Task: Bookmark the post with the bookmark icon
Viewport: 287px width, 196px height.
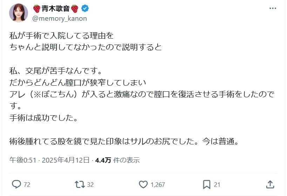Action: pos(207,184)
